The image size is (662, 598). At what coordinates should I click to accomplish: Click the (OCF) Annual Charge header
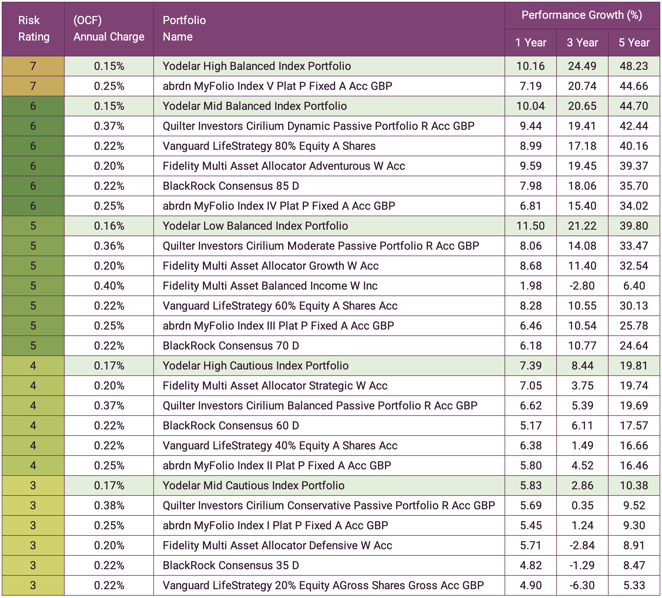coord(108,28)
